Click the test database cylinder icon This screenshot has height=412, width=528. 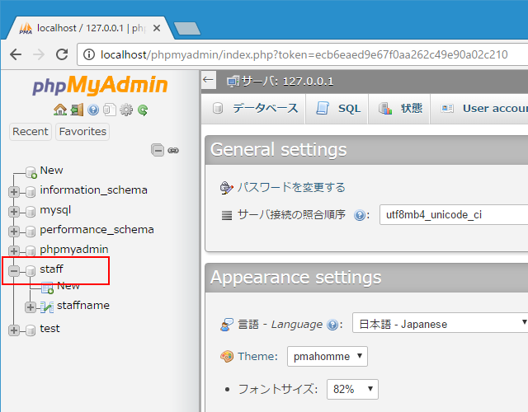(x=31, y=330)
